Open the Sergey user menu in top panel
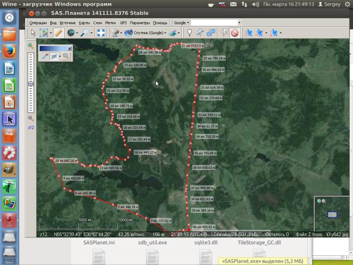 click(329, 4)
